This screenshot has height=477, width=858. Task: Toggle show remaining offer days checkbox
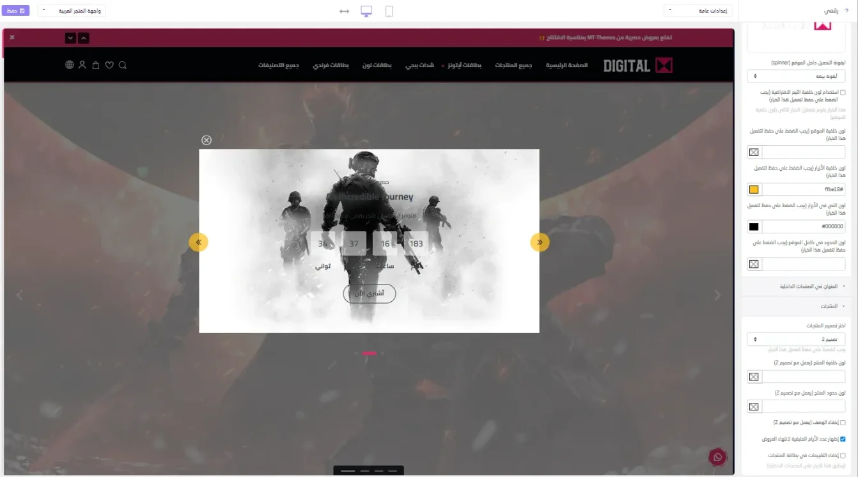(x=842, y=439)
